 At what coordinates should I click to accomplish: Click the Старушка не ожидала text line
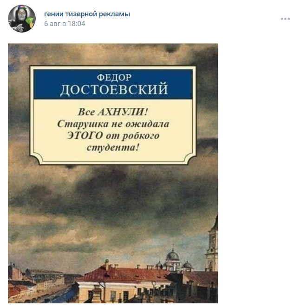point(113,124)
